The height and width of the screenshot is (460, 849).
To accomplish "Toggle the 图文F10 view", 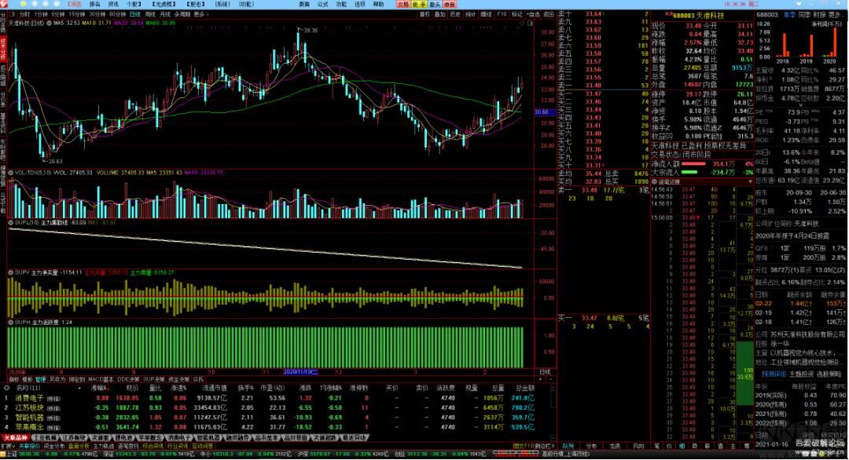I will coord(523,447).
